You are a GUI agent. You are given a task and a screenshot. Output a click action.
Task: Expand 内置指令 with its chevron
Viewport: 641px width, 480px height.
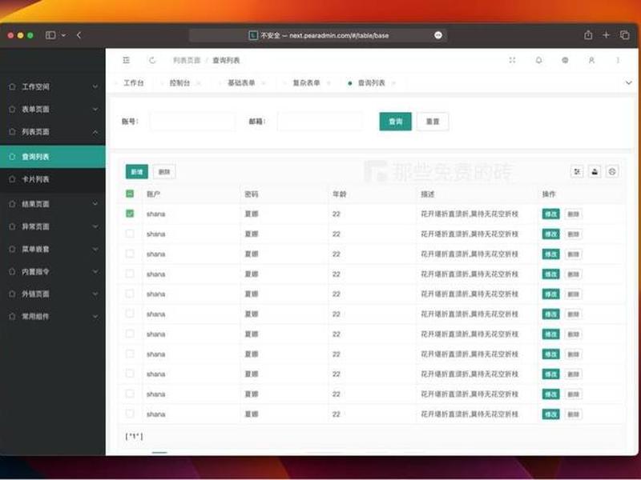click(95, 271)
